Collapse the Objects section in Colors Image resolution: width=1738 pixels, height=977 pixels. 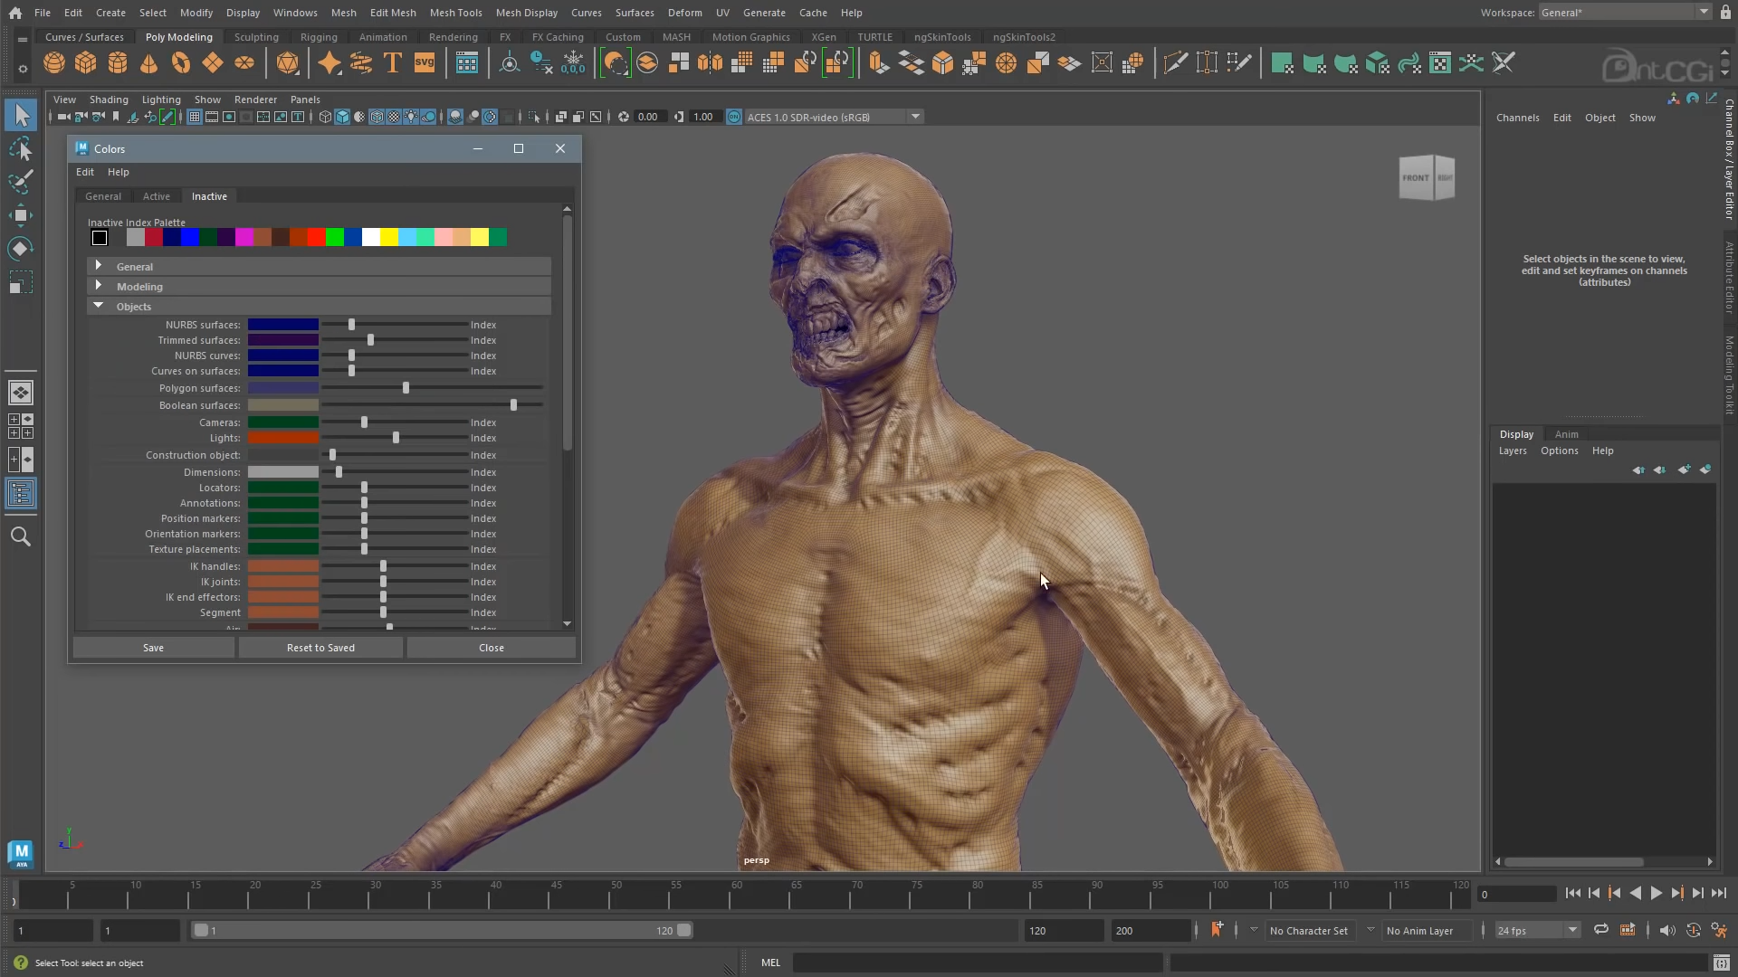[98, 306]
